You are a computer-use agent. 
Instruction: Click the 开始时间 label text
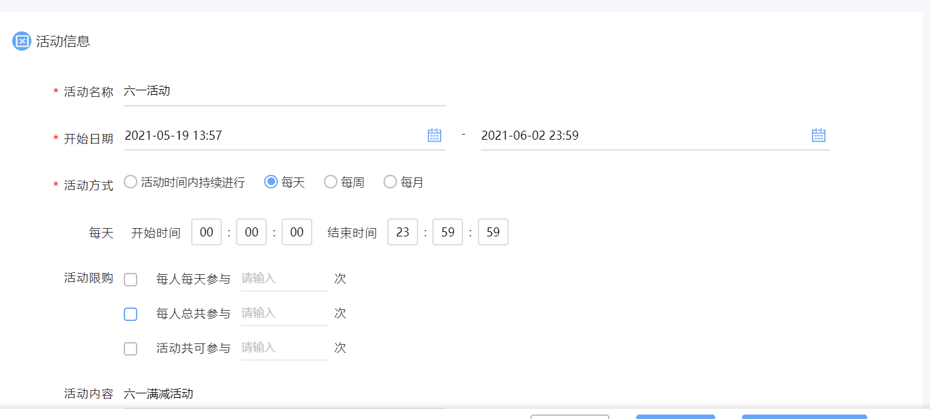point(156,233)
